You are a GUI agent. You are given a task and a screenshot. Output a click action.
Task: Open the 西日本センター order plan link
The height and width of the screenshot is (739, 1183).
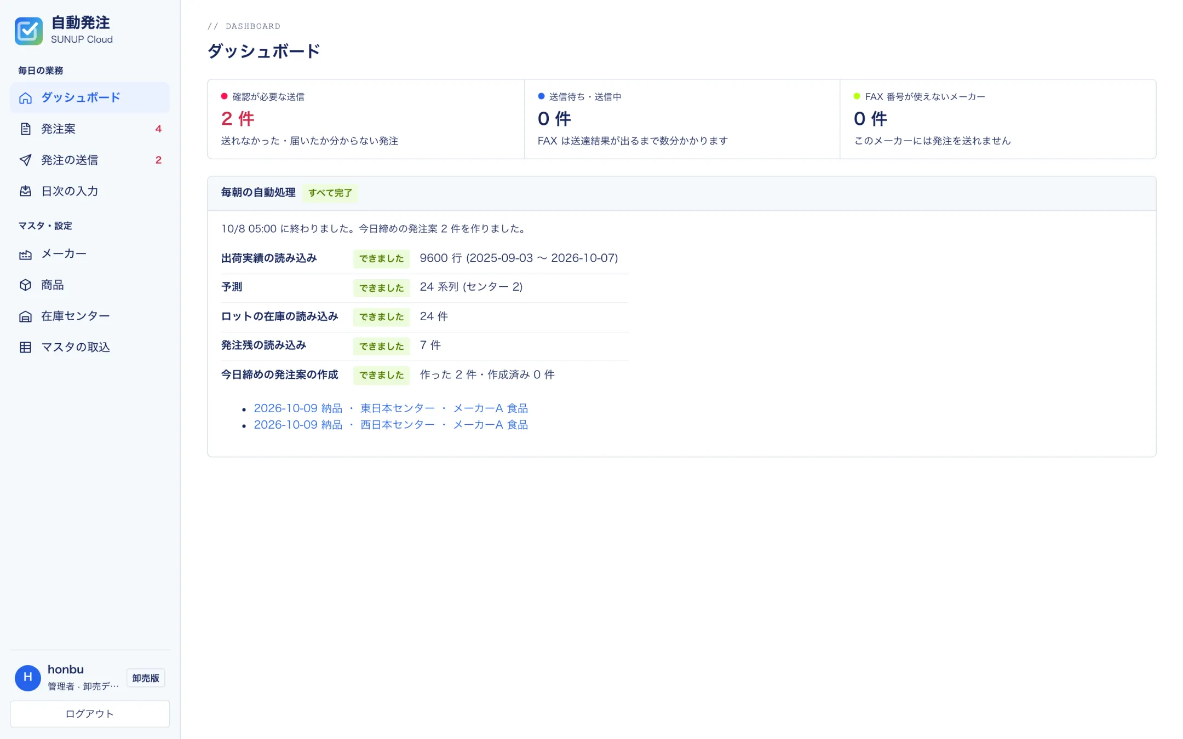click(x=390, y=425)
